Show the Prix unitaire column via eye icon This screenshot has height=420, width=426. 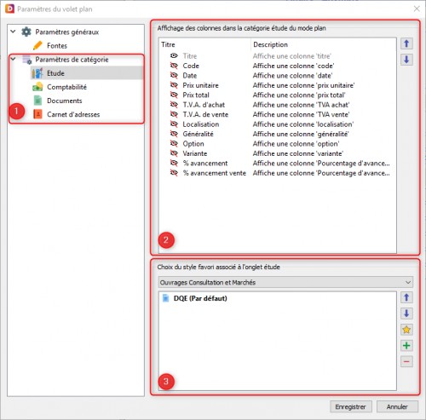(x=174, y=85)
